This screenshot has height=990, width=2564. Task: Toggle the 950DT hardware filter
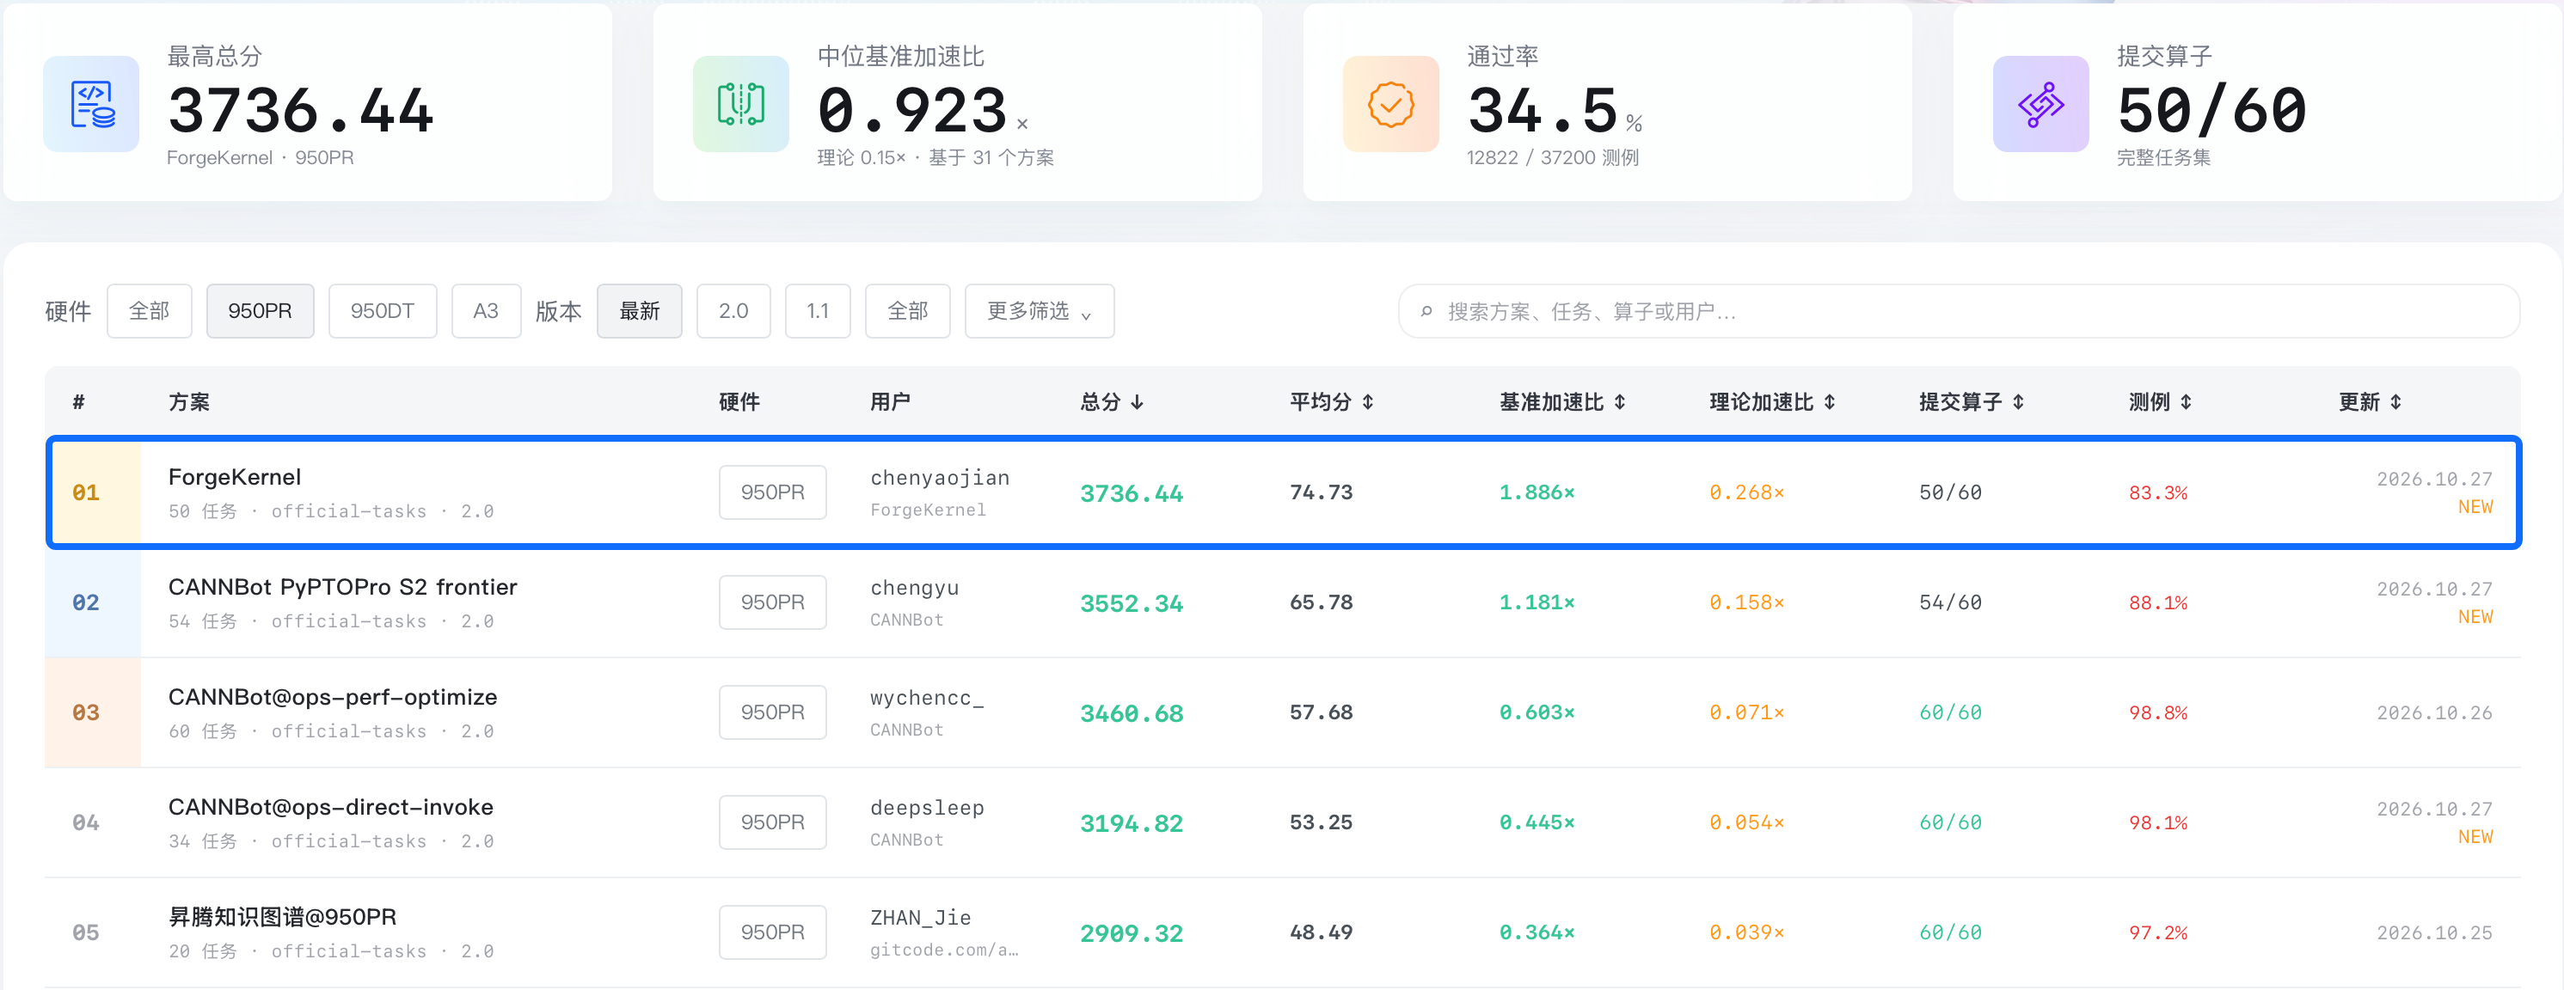[383, 311]
